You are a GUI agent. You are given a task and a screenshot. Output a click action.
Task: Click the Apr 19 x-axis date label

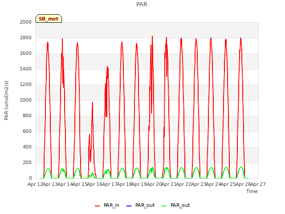point(139,184)
